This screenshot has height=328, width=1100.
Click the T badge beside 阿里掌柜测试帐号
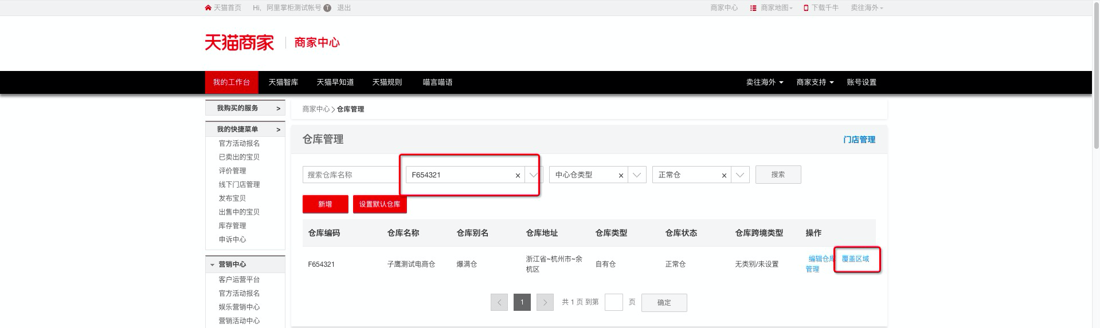tap(327, 8)
